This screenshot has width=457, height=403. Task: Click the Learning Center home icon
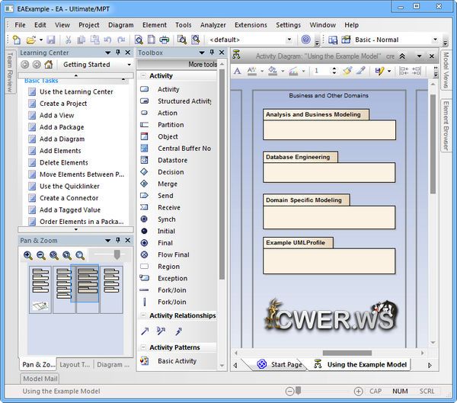coord(49,65)
